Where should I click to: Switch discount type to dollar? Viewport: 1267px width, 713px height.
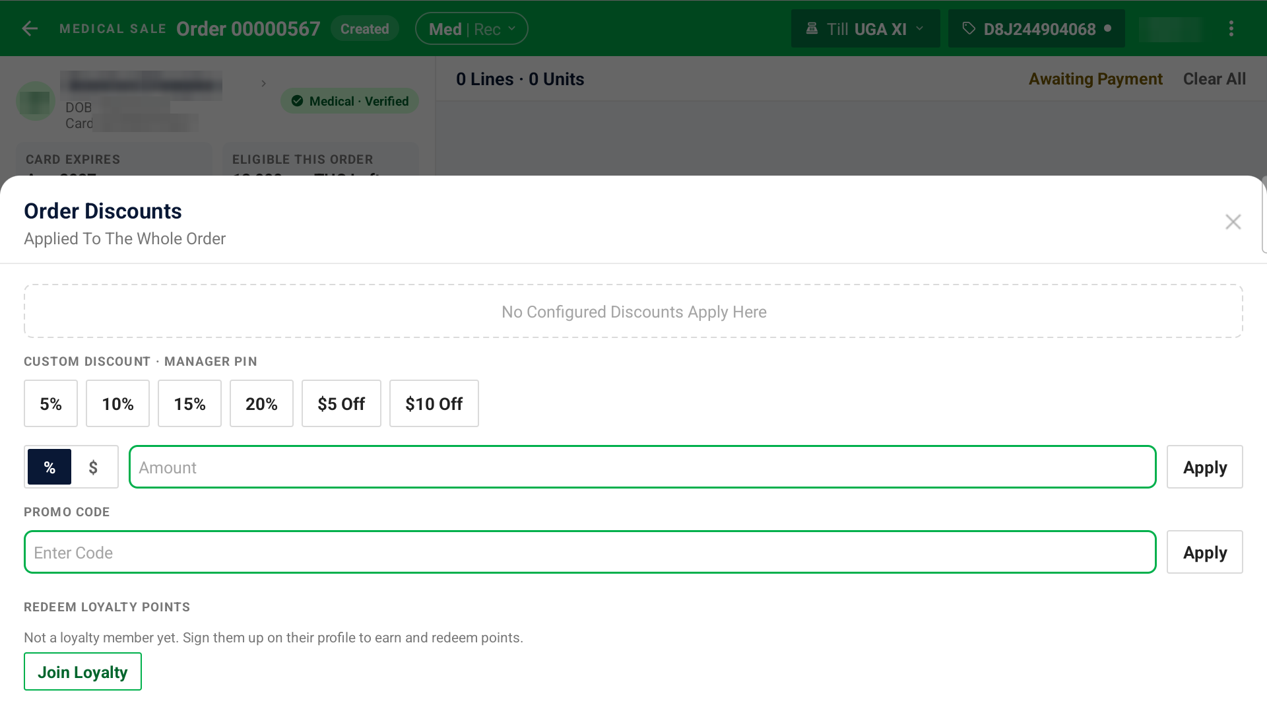click(93, 467)
